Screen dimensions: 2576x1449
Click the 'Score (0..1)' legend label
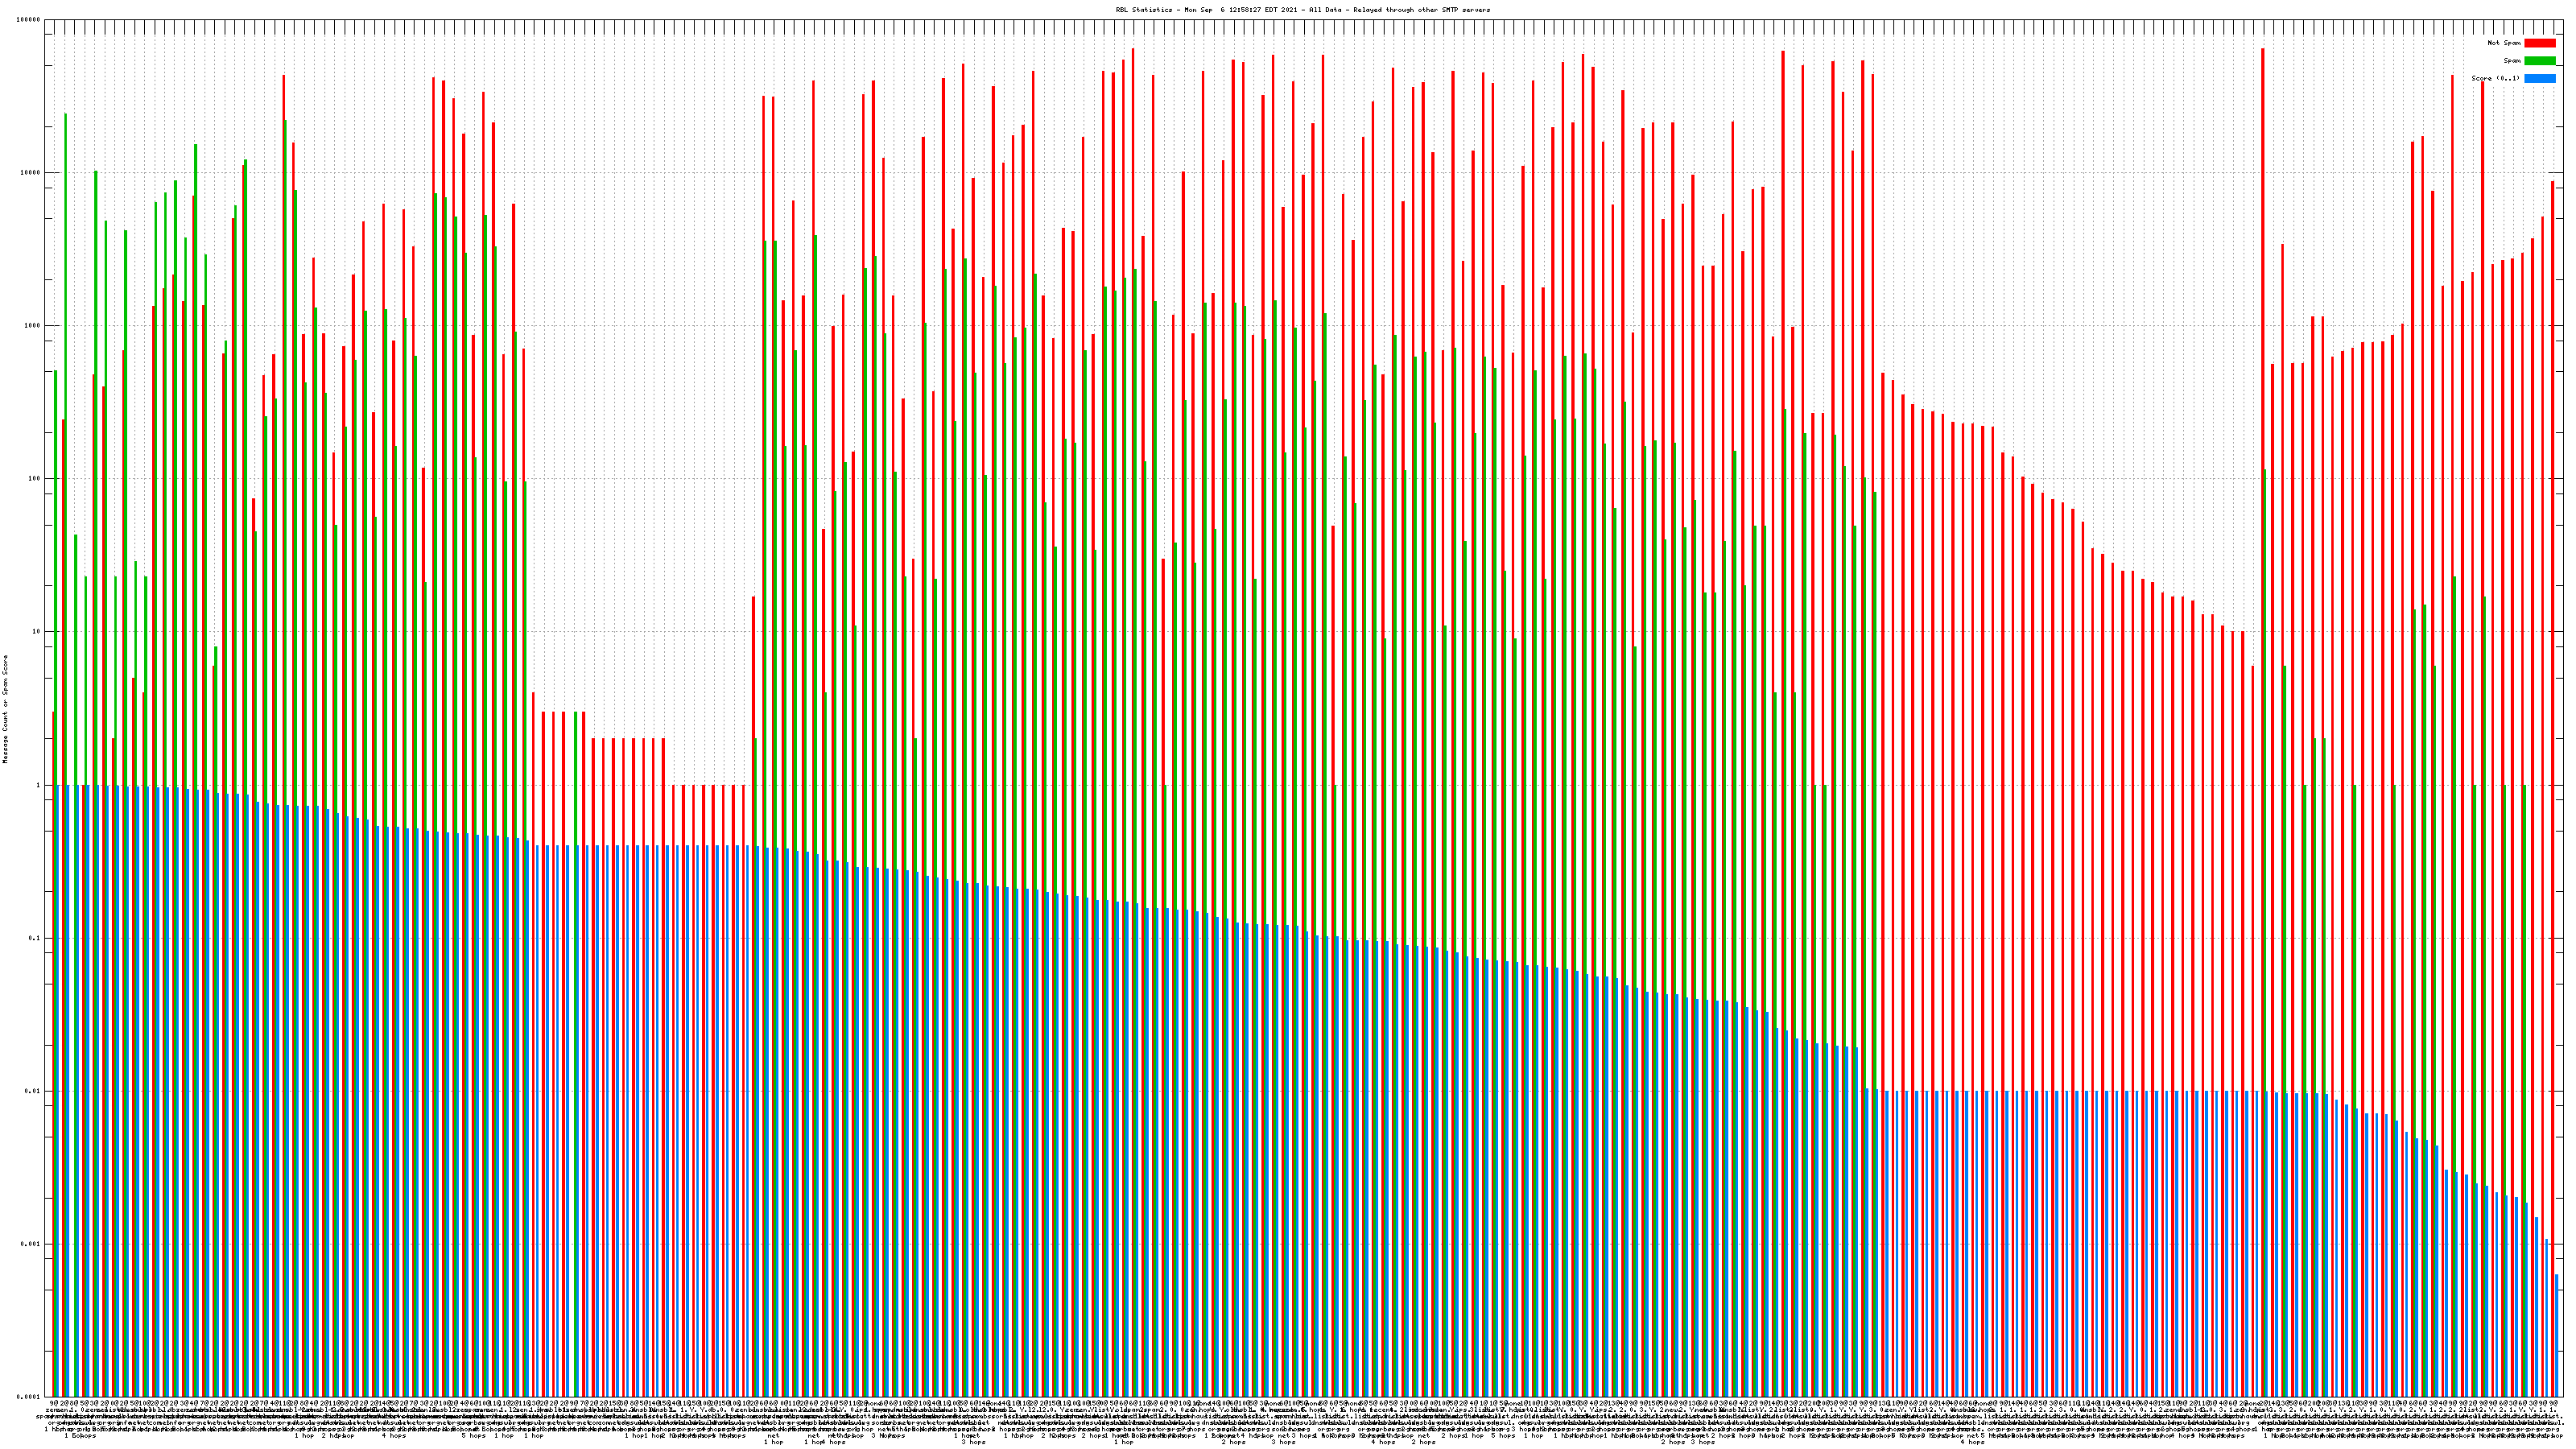[x=2495, y=78]
